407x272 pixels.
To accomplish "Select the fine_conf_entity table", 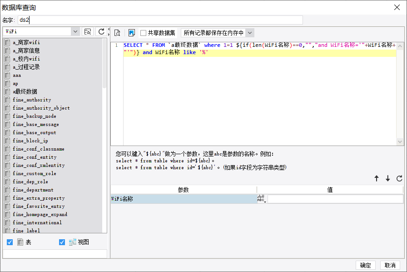I will pyautogui.click(x=35, y=157).
